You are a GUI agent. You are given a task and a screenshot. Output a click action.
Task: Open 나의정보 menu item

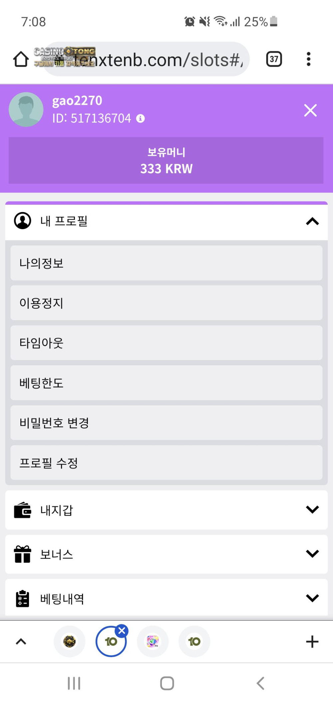coord(166,263)
